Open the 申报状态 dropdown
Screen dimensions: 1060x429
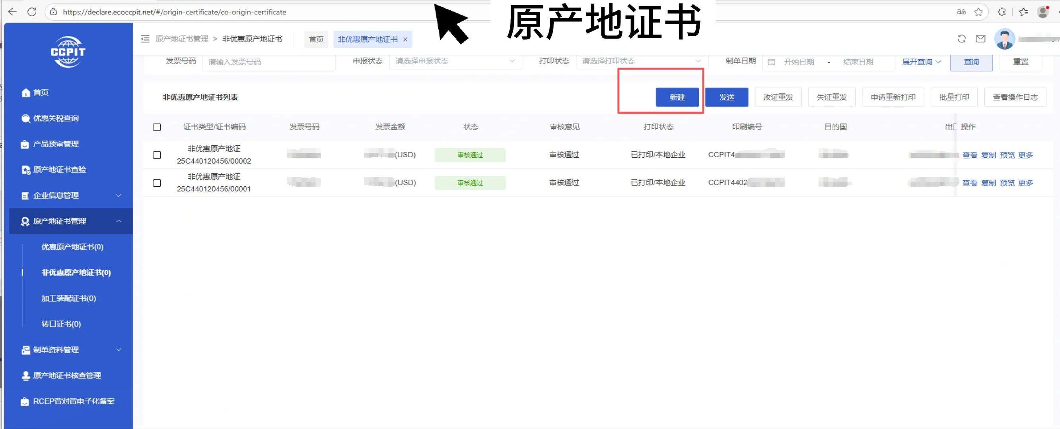click(x=455, y=61)
